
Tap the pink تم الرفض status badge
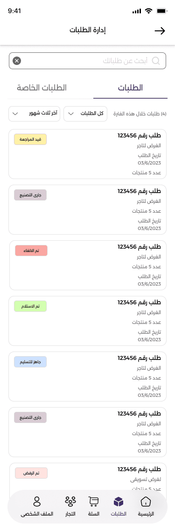tap(31, 473)
